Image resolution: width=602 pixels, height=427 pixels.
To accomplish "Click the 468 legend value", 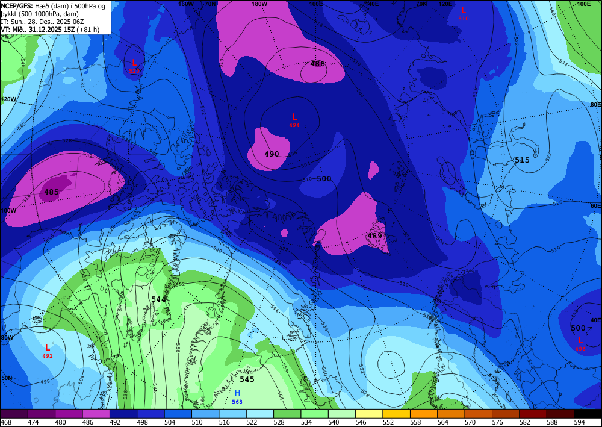I will (7, 423).
